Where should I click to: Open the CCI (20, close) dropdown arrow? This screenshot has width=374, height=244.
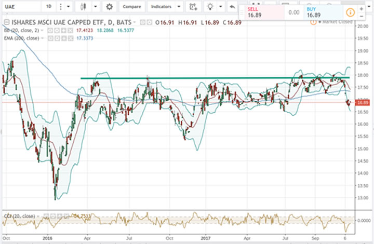click(x=38, y=216)
